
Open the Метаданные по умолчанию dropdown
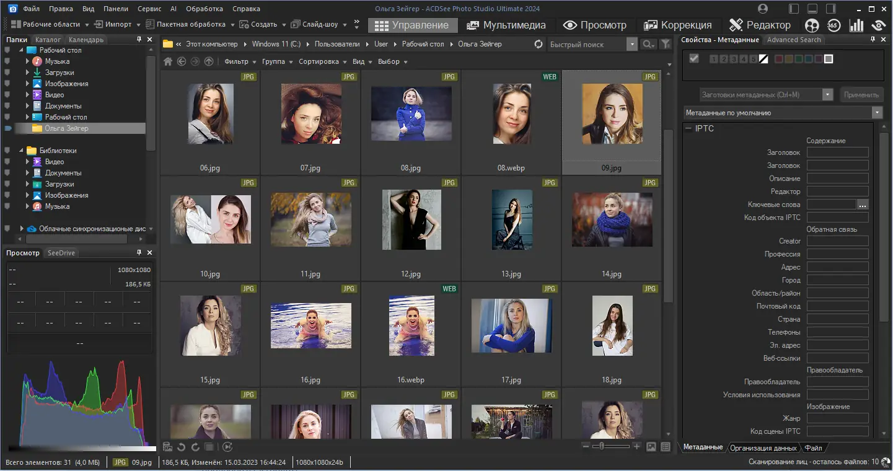click(876, 112)
